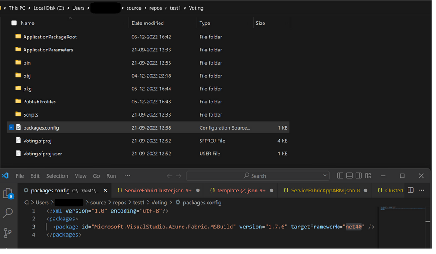Open the Explorer view in activity bar
This screenshot has width=436, height=254.
coord(7,193)
